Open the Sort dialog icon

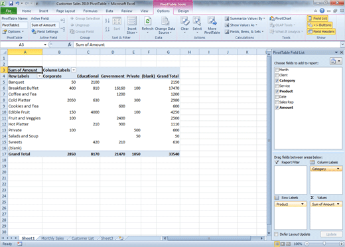click(117, 21)
